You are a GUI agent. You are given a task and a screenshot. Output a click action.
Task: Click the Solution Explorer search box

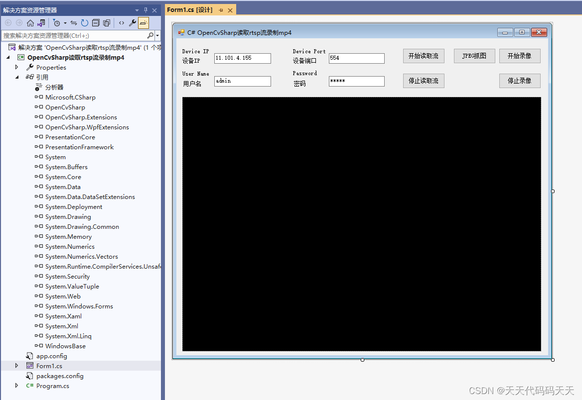pos(74,36)
